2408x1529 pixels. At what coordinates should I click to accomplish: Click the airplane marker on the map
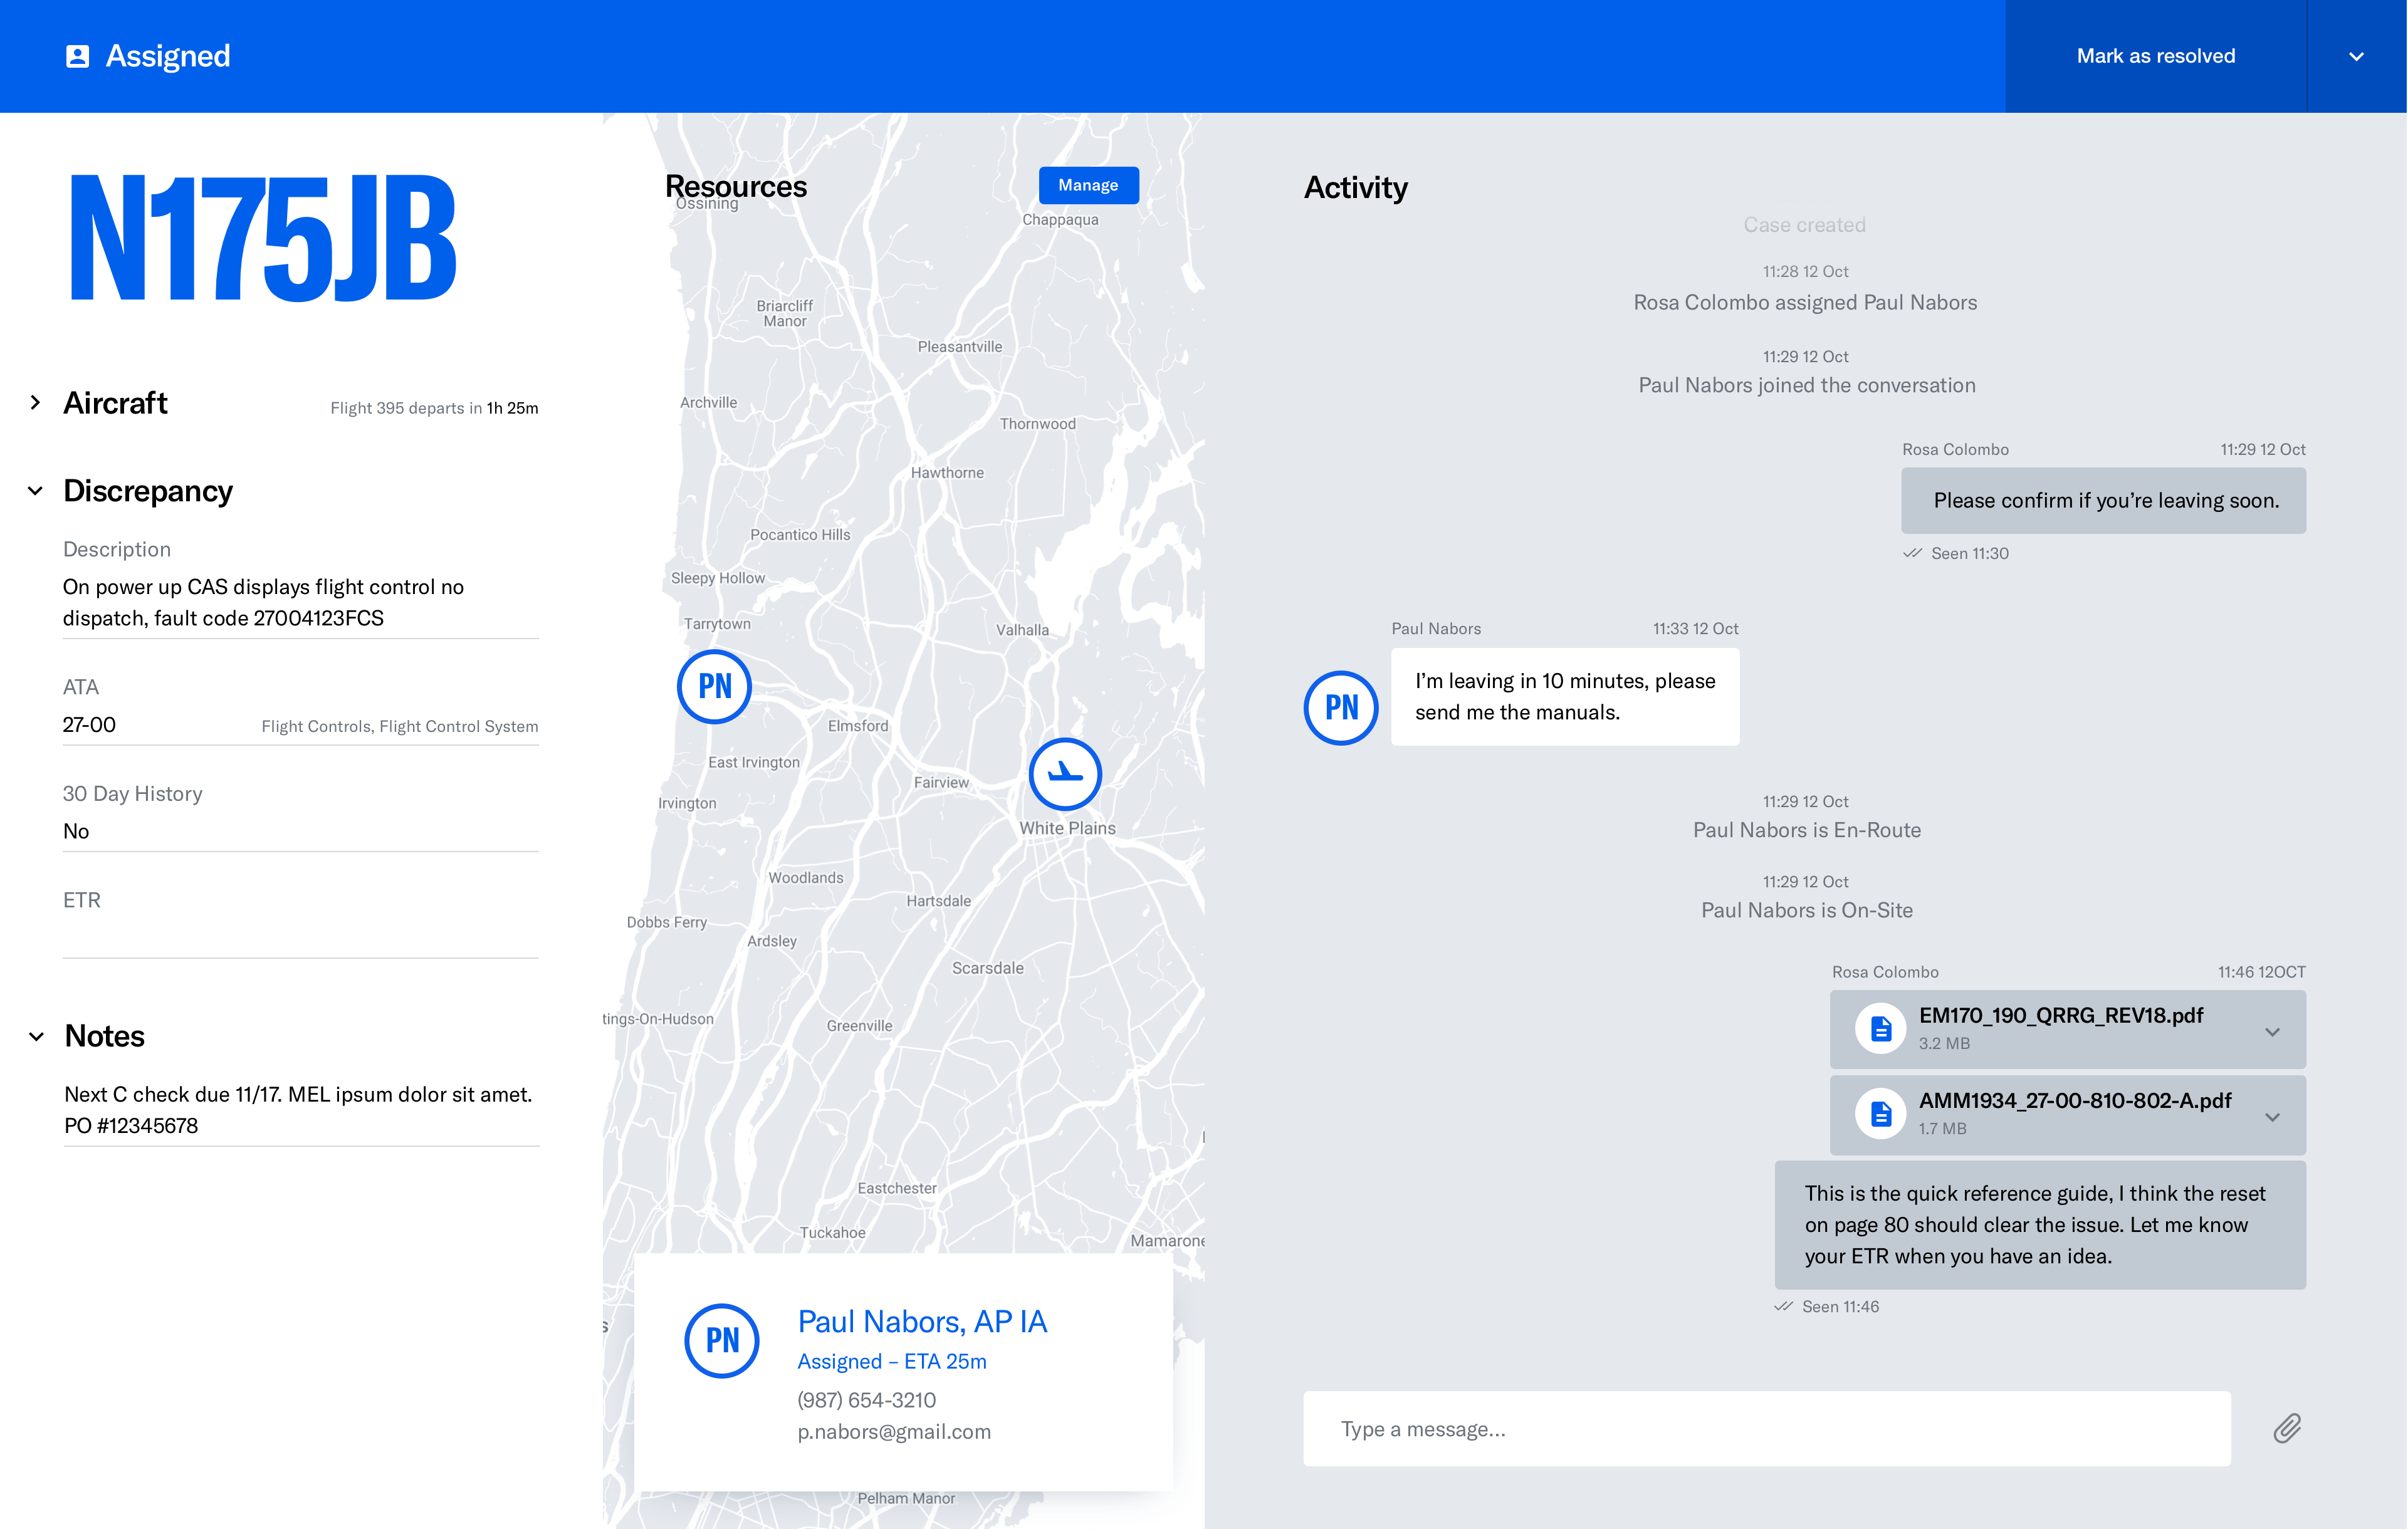(1065, 774)
